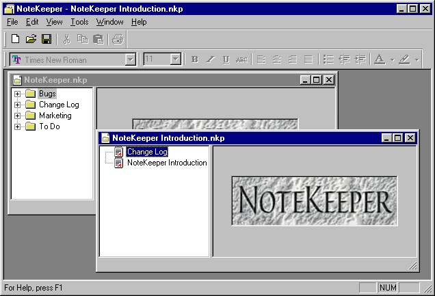Apply highlight with the marker icon
This screenshot has width=435, height=296.
pyautogui.click(x=404, y=59)
